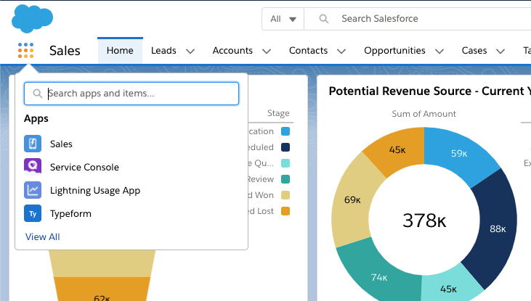Click the View All link
Screen dimensions: 531x301
coord(43,236)
